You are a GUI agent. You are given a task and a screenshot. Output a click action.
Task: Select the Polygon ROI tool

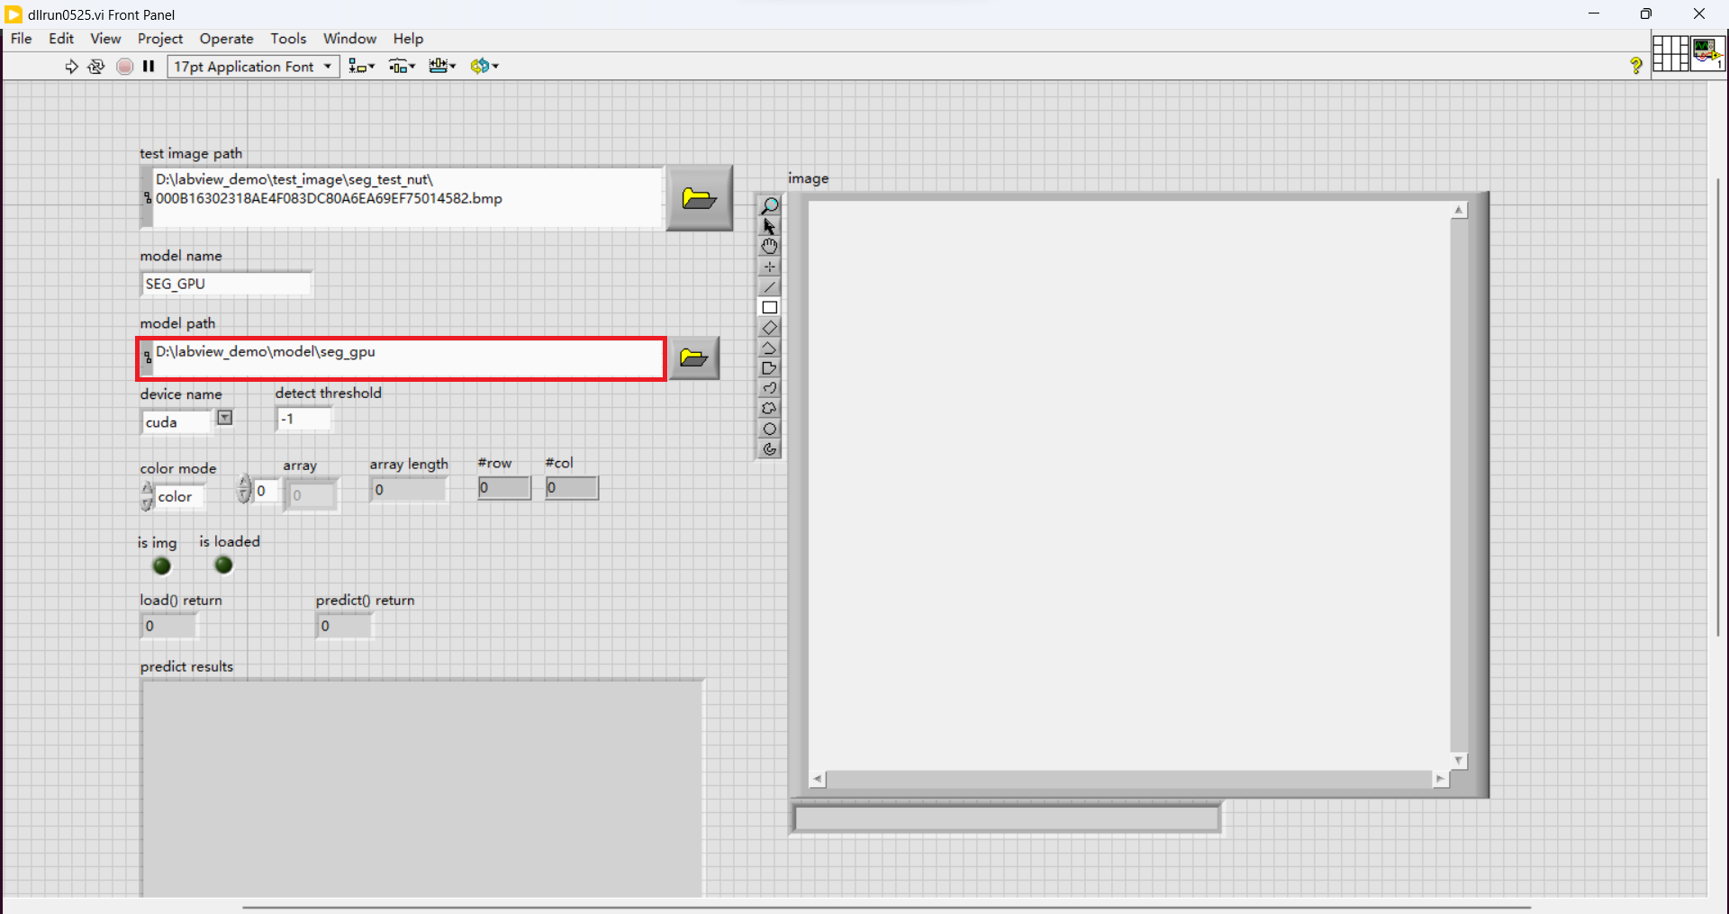tap(769, 368)
